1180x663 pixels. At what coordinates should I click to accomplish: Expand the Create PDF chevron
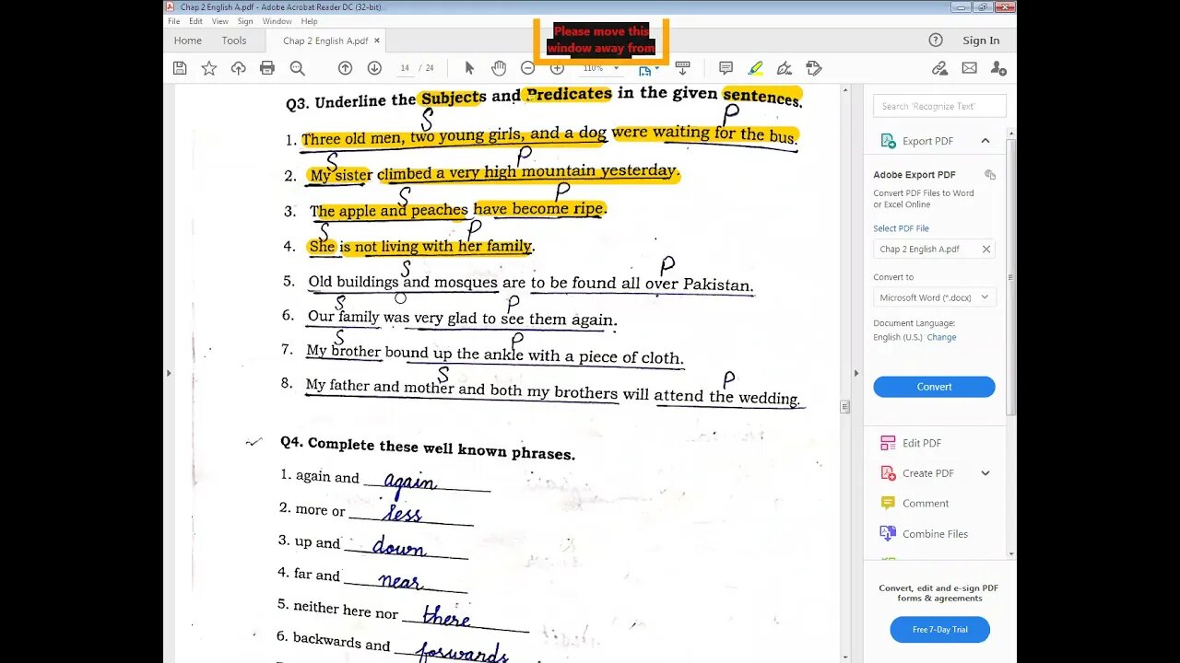[985, 473]
